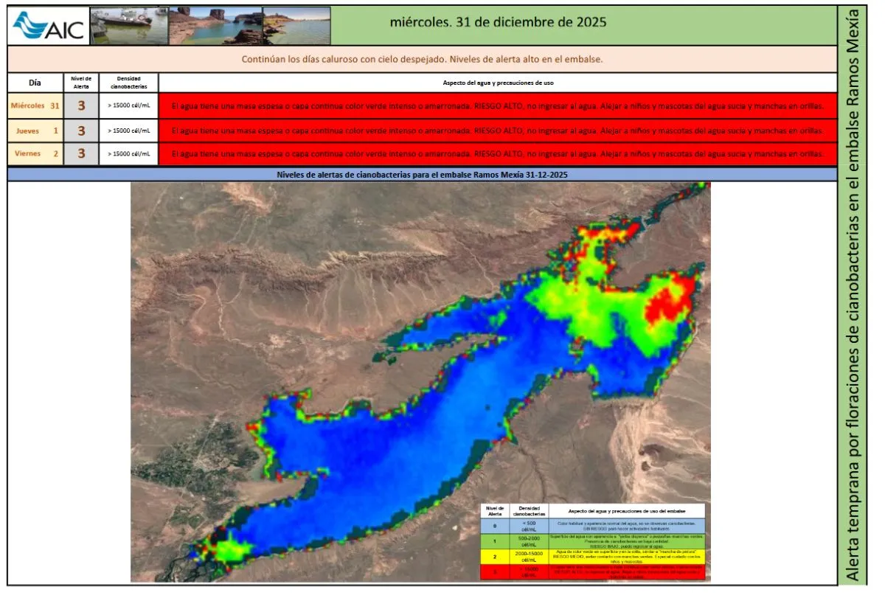Click the blue level 0 legend row
Viewport: 885px width, 598px height.
pos(592,526)
